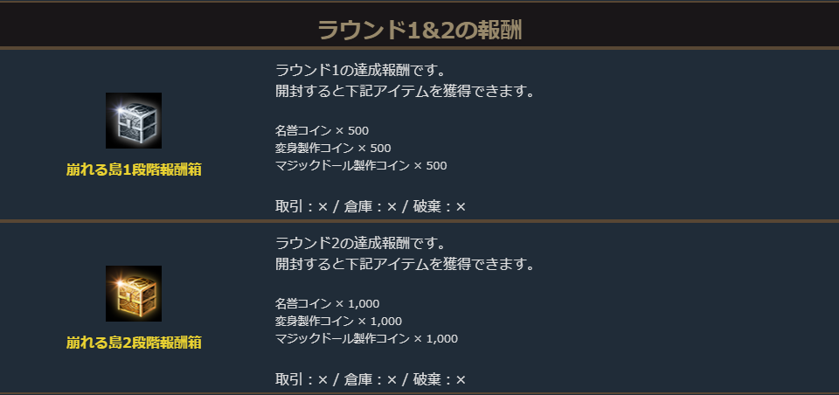Click the gold stage 2 reward chest icon
This screenshot has height=395, width=839.
coord(134,294)
